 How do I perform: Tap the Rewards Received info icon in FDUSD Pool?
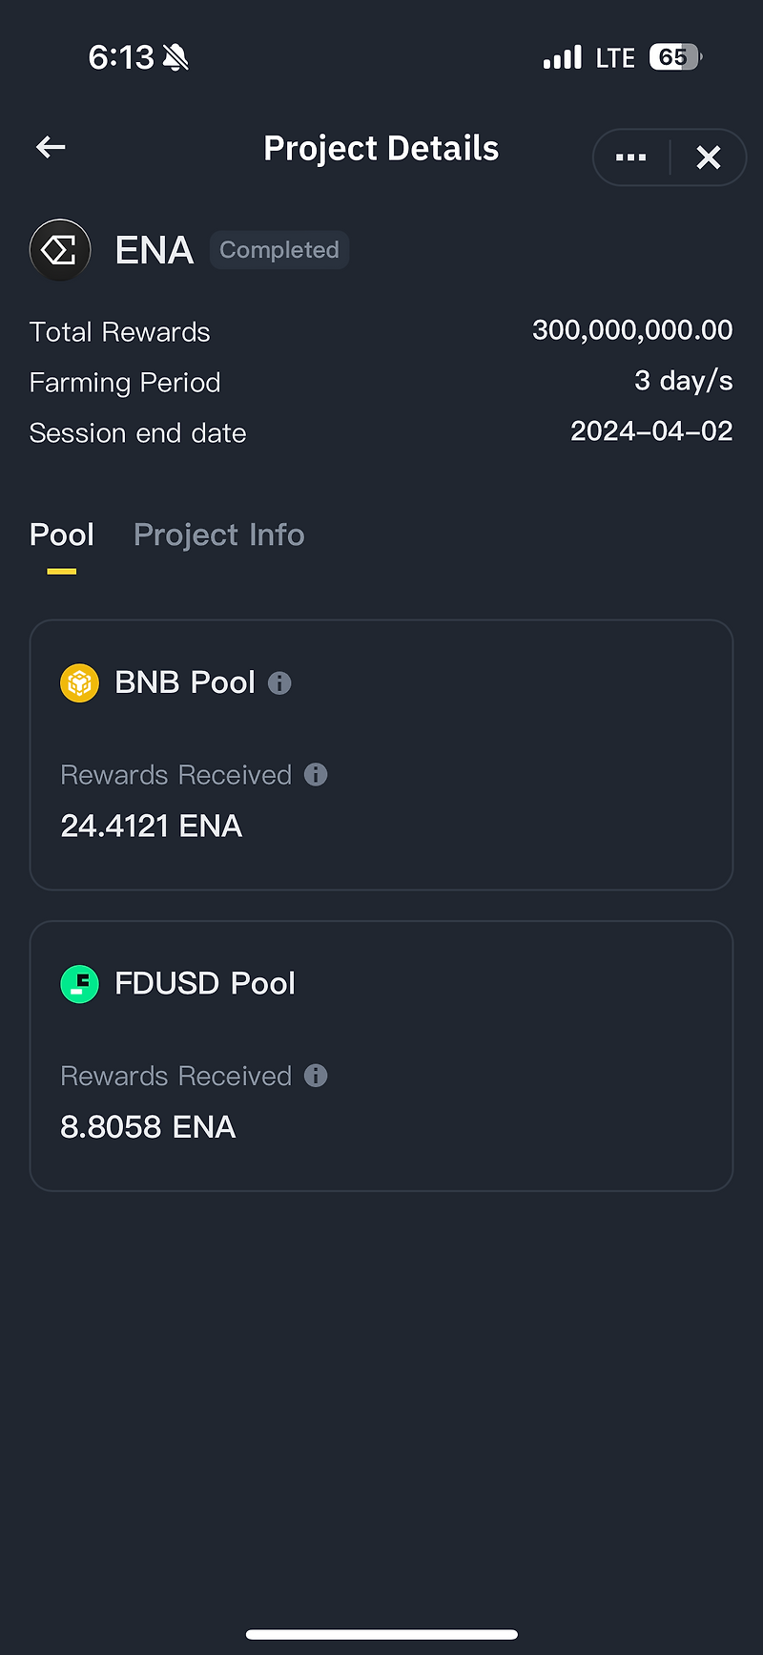coord(316,1076)
